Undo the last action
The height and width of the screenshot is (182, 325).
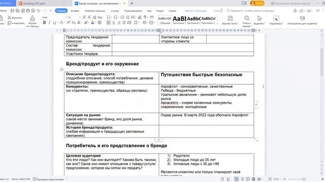[x=39, y=11]
